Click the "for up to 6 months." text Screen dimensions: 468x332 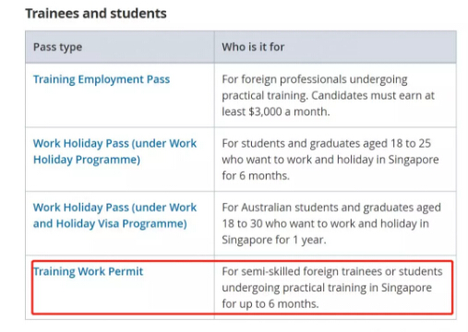click(x=270, y=303)
